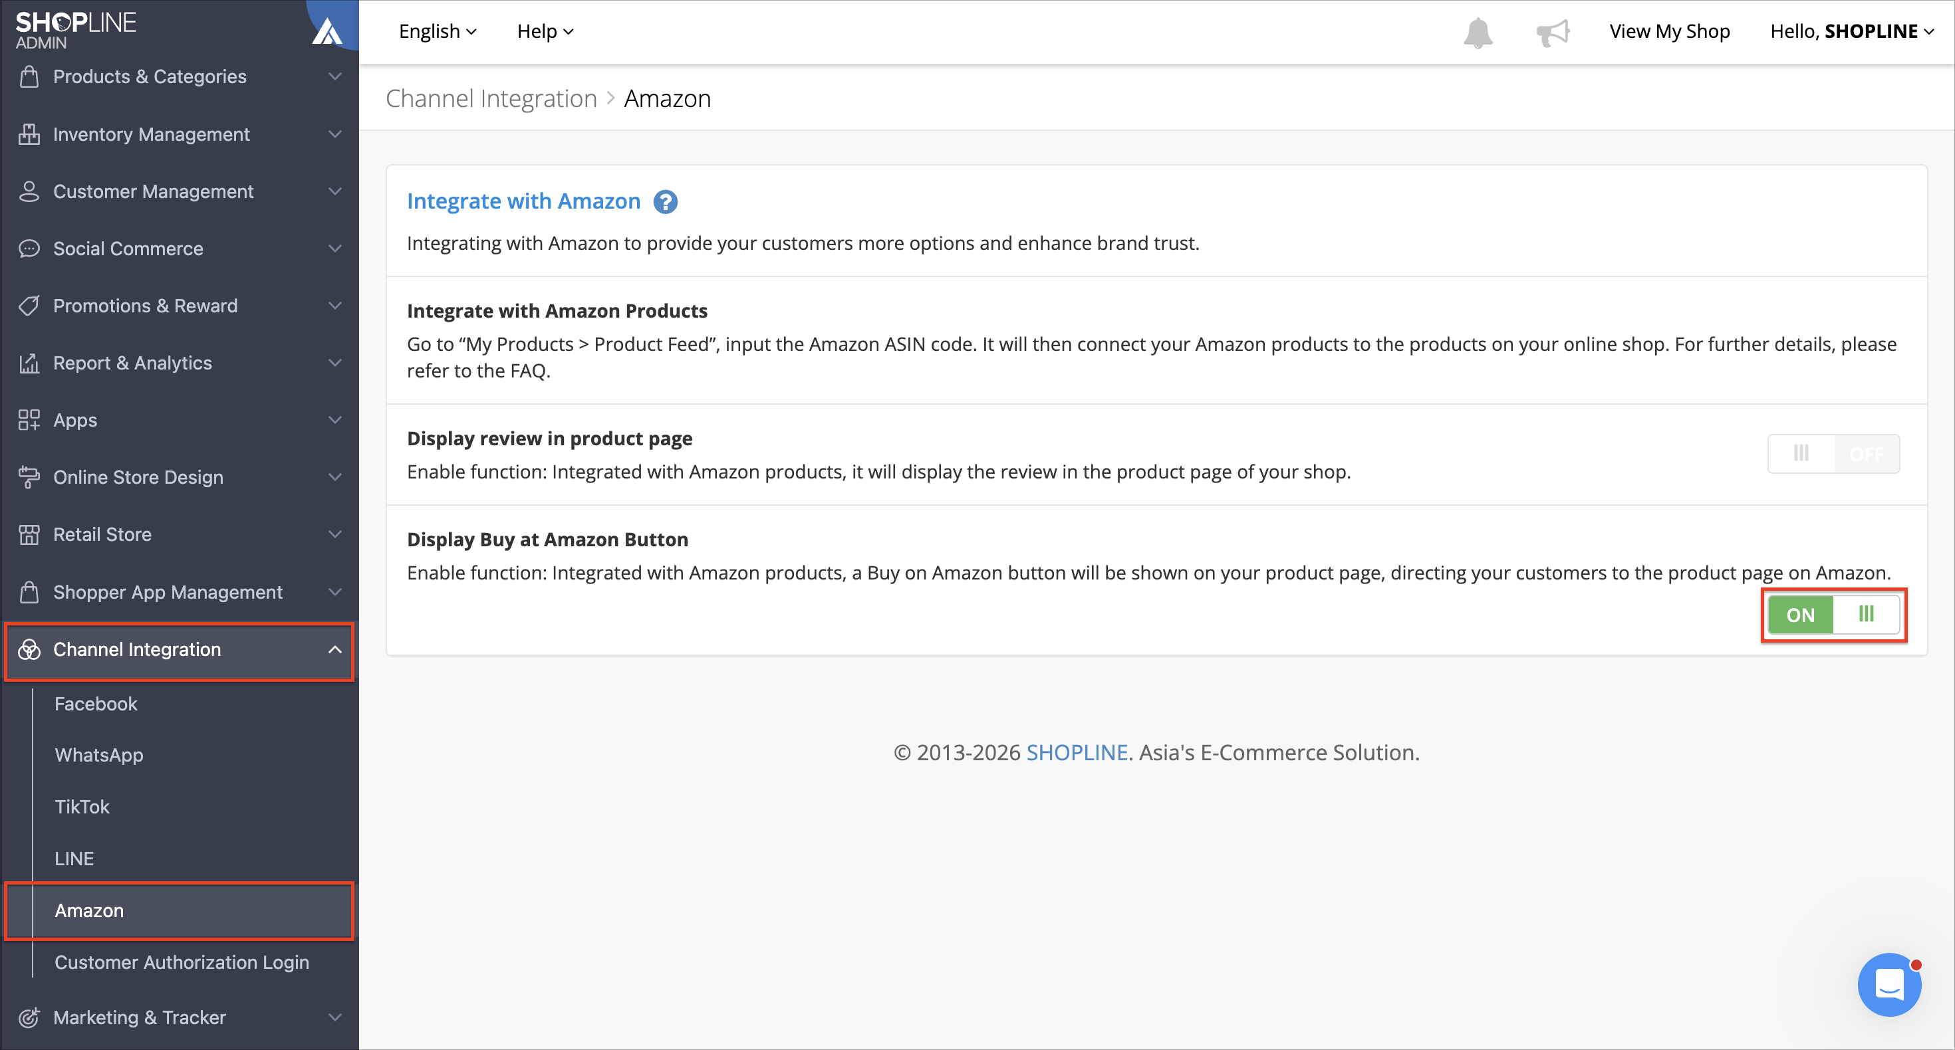Expand Online Store Design chevron
The width and height of the screenshot is (1955, 1050).
(x=334, y=477)
